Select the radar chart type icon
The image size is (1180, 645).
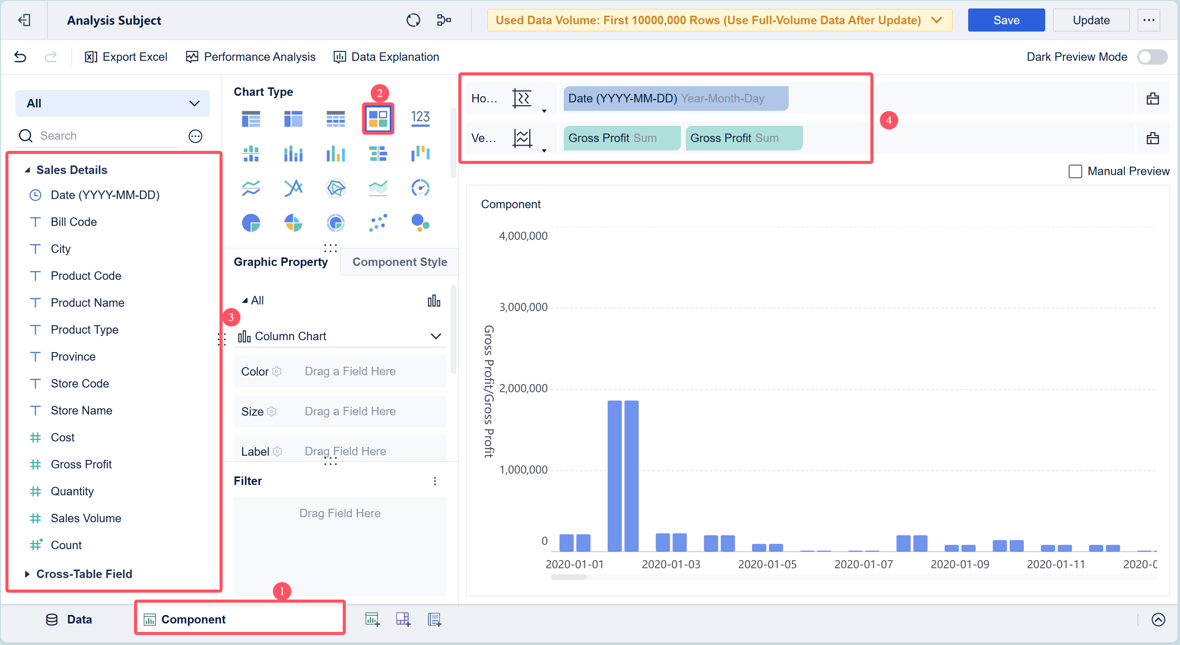tap(336, 188)
